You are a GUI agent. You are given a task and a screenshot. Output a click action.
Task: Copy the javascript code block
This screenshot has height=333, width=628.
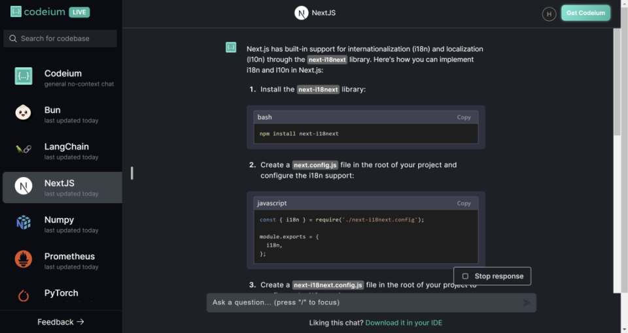point(464,204)
